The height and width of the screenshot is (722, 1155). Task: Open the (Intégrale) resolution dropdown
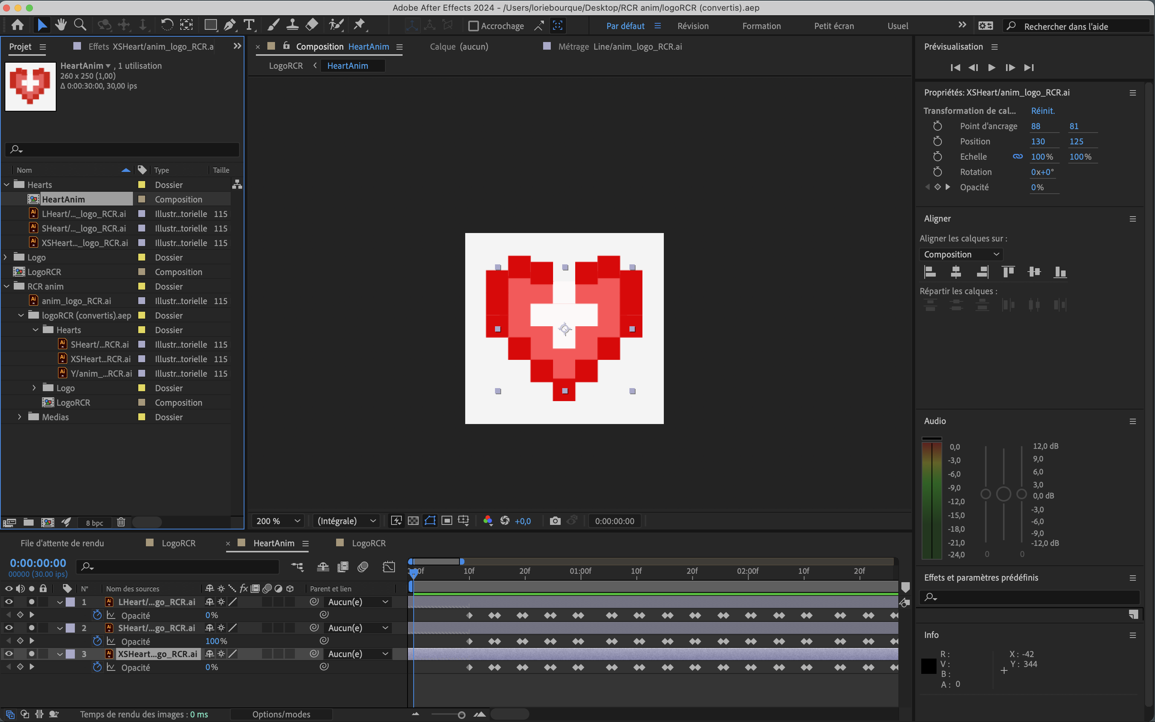(346, 521)
